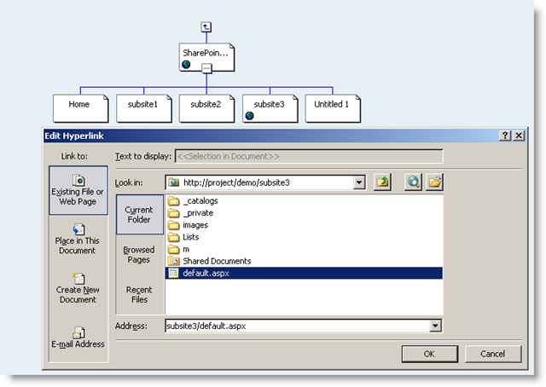The image size is (546, 387).
Task: Click the Look in path box
Action: pos(265,182)
